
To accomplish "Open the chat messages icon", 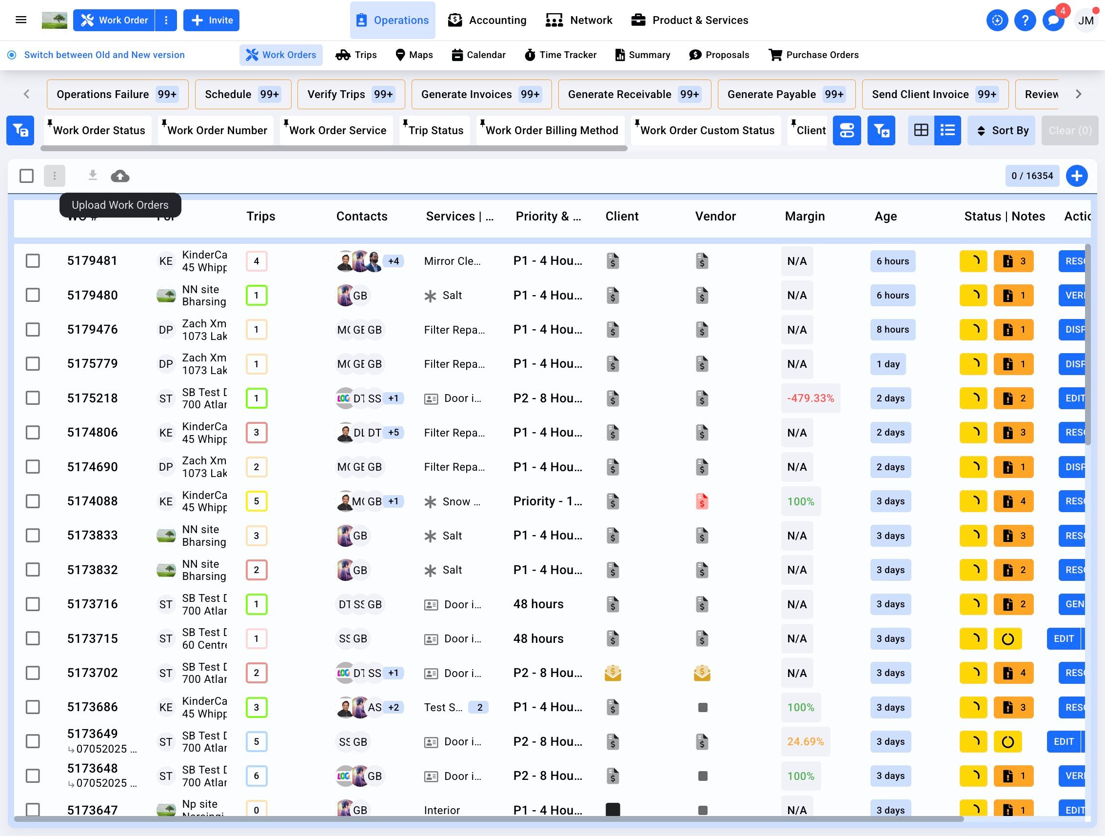I will click(1053, 20).
